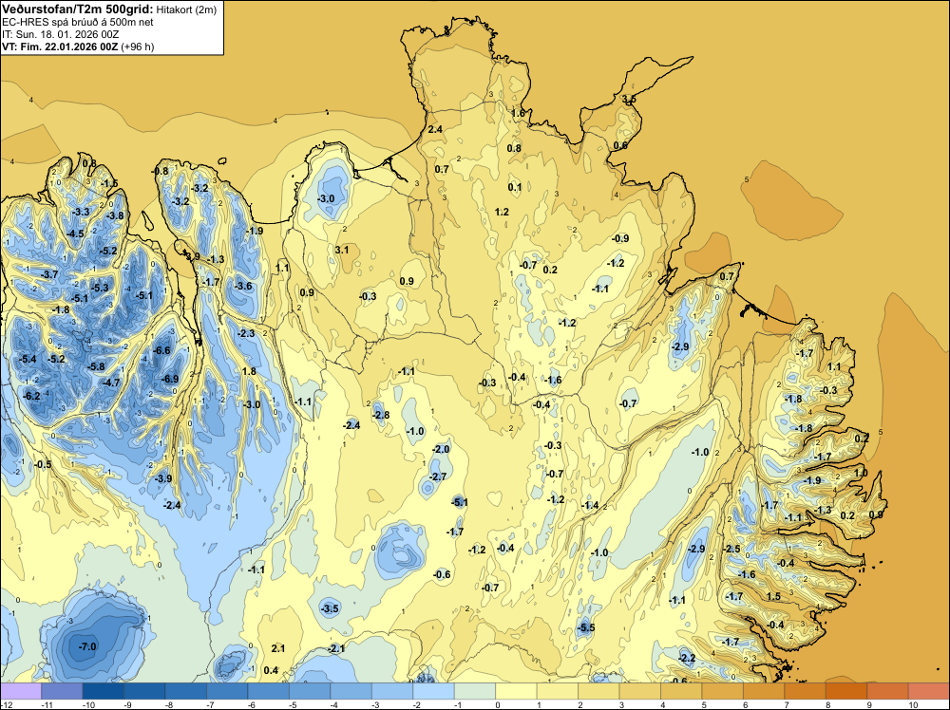This screenshot has width=950, height=710.
Task: Click the -4.7 temperature label
Action: [x=111, y=383]
